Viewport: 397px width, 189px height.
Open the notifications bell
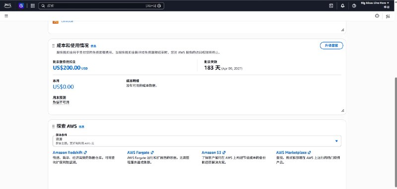click(342, 5)
